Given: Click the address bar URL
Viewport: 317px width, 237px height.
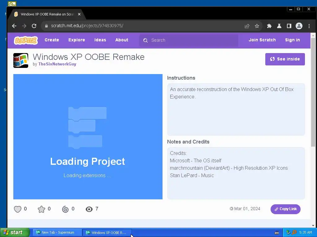Looking at the screenshot, I should 87,26.
